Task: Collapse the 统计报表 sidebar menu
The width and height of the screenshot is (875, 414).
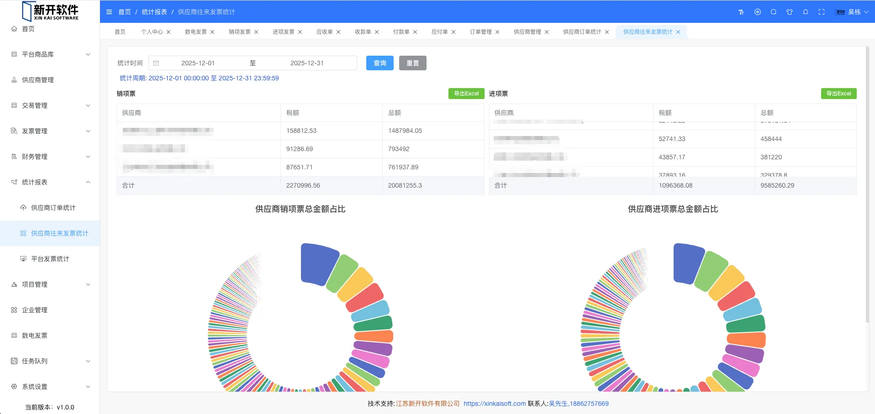Action: tap(50, 182)
